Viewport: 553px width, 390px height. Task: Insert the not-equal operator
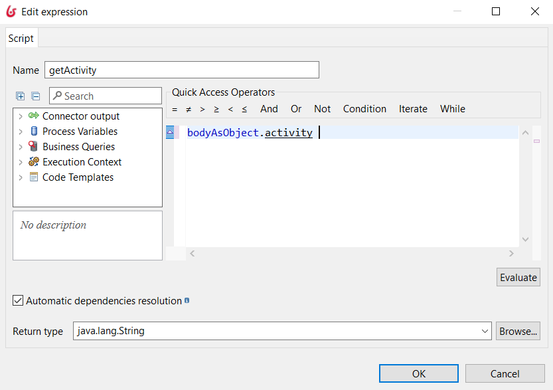tap(189, 110)
